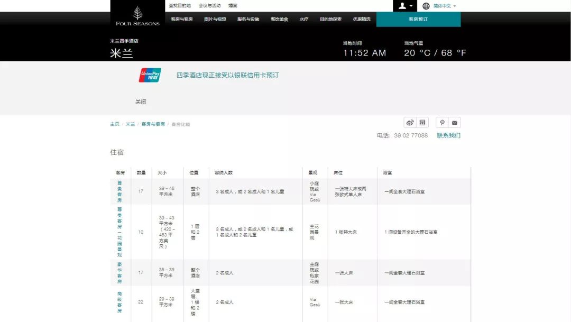Screen dimensions: 571x322
Task: Click the Douban share icon
Action: click(422, 123)
